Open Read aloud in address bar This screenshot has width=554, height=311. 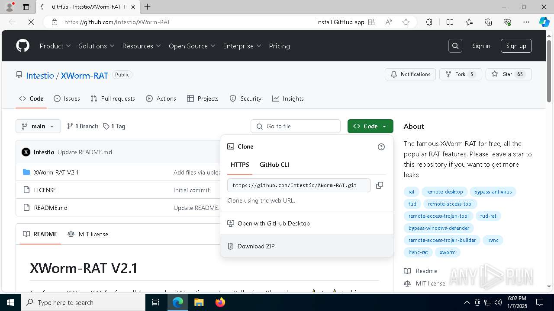[x=389, y=22]
